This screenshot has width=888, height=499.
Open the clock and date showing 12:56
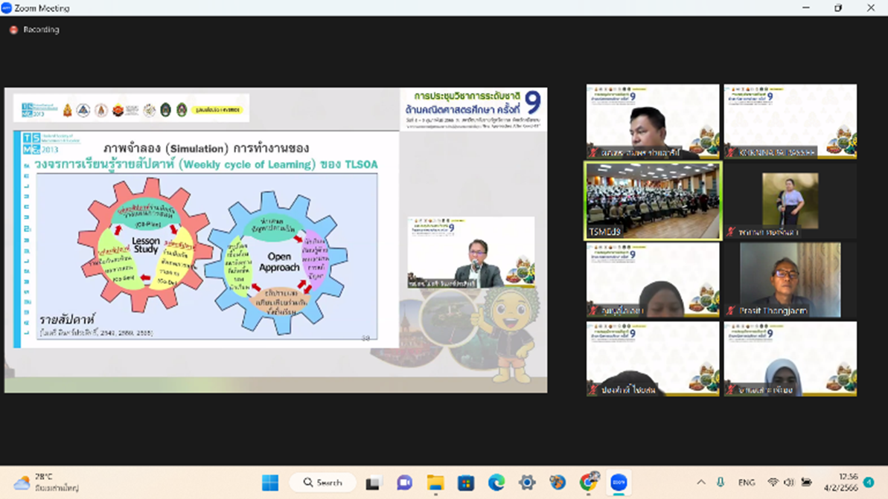[x=847, y=483]
